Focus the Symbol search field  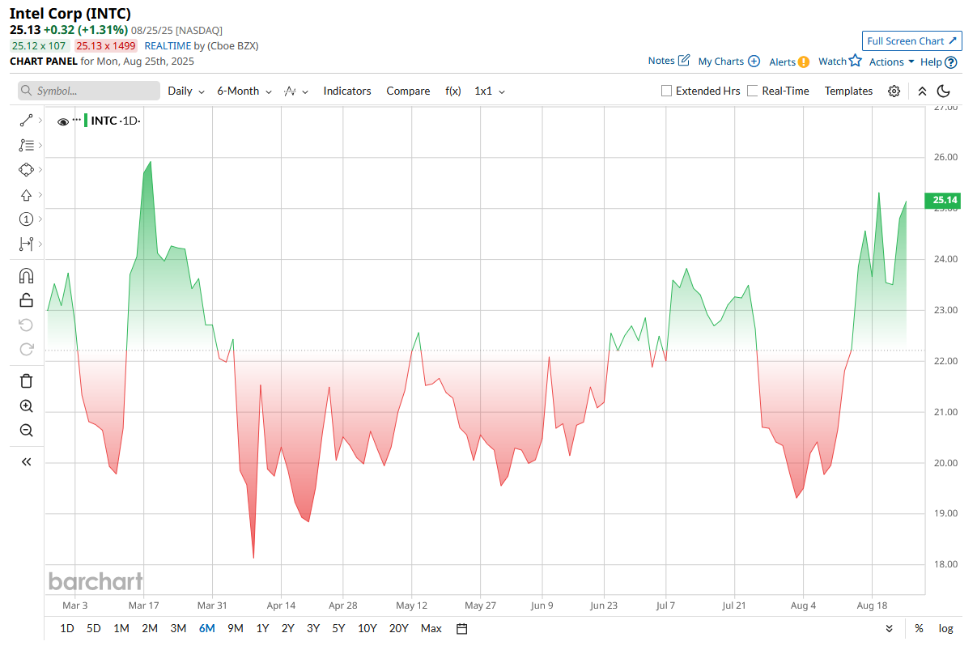(89, 91)
